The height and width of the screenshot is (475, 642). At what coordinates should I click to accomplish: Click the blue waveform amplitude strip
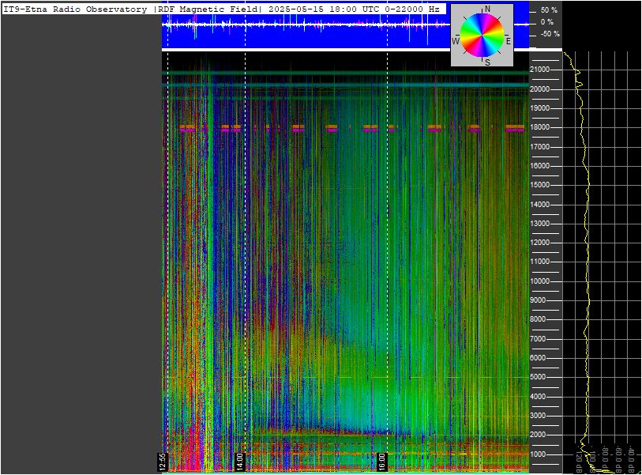345,25
